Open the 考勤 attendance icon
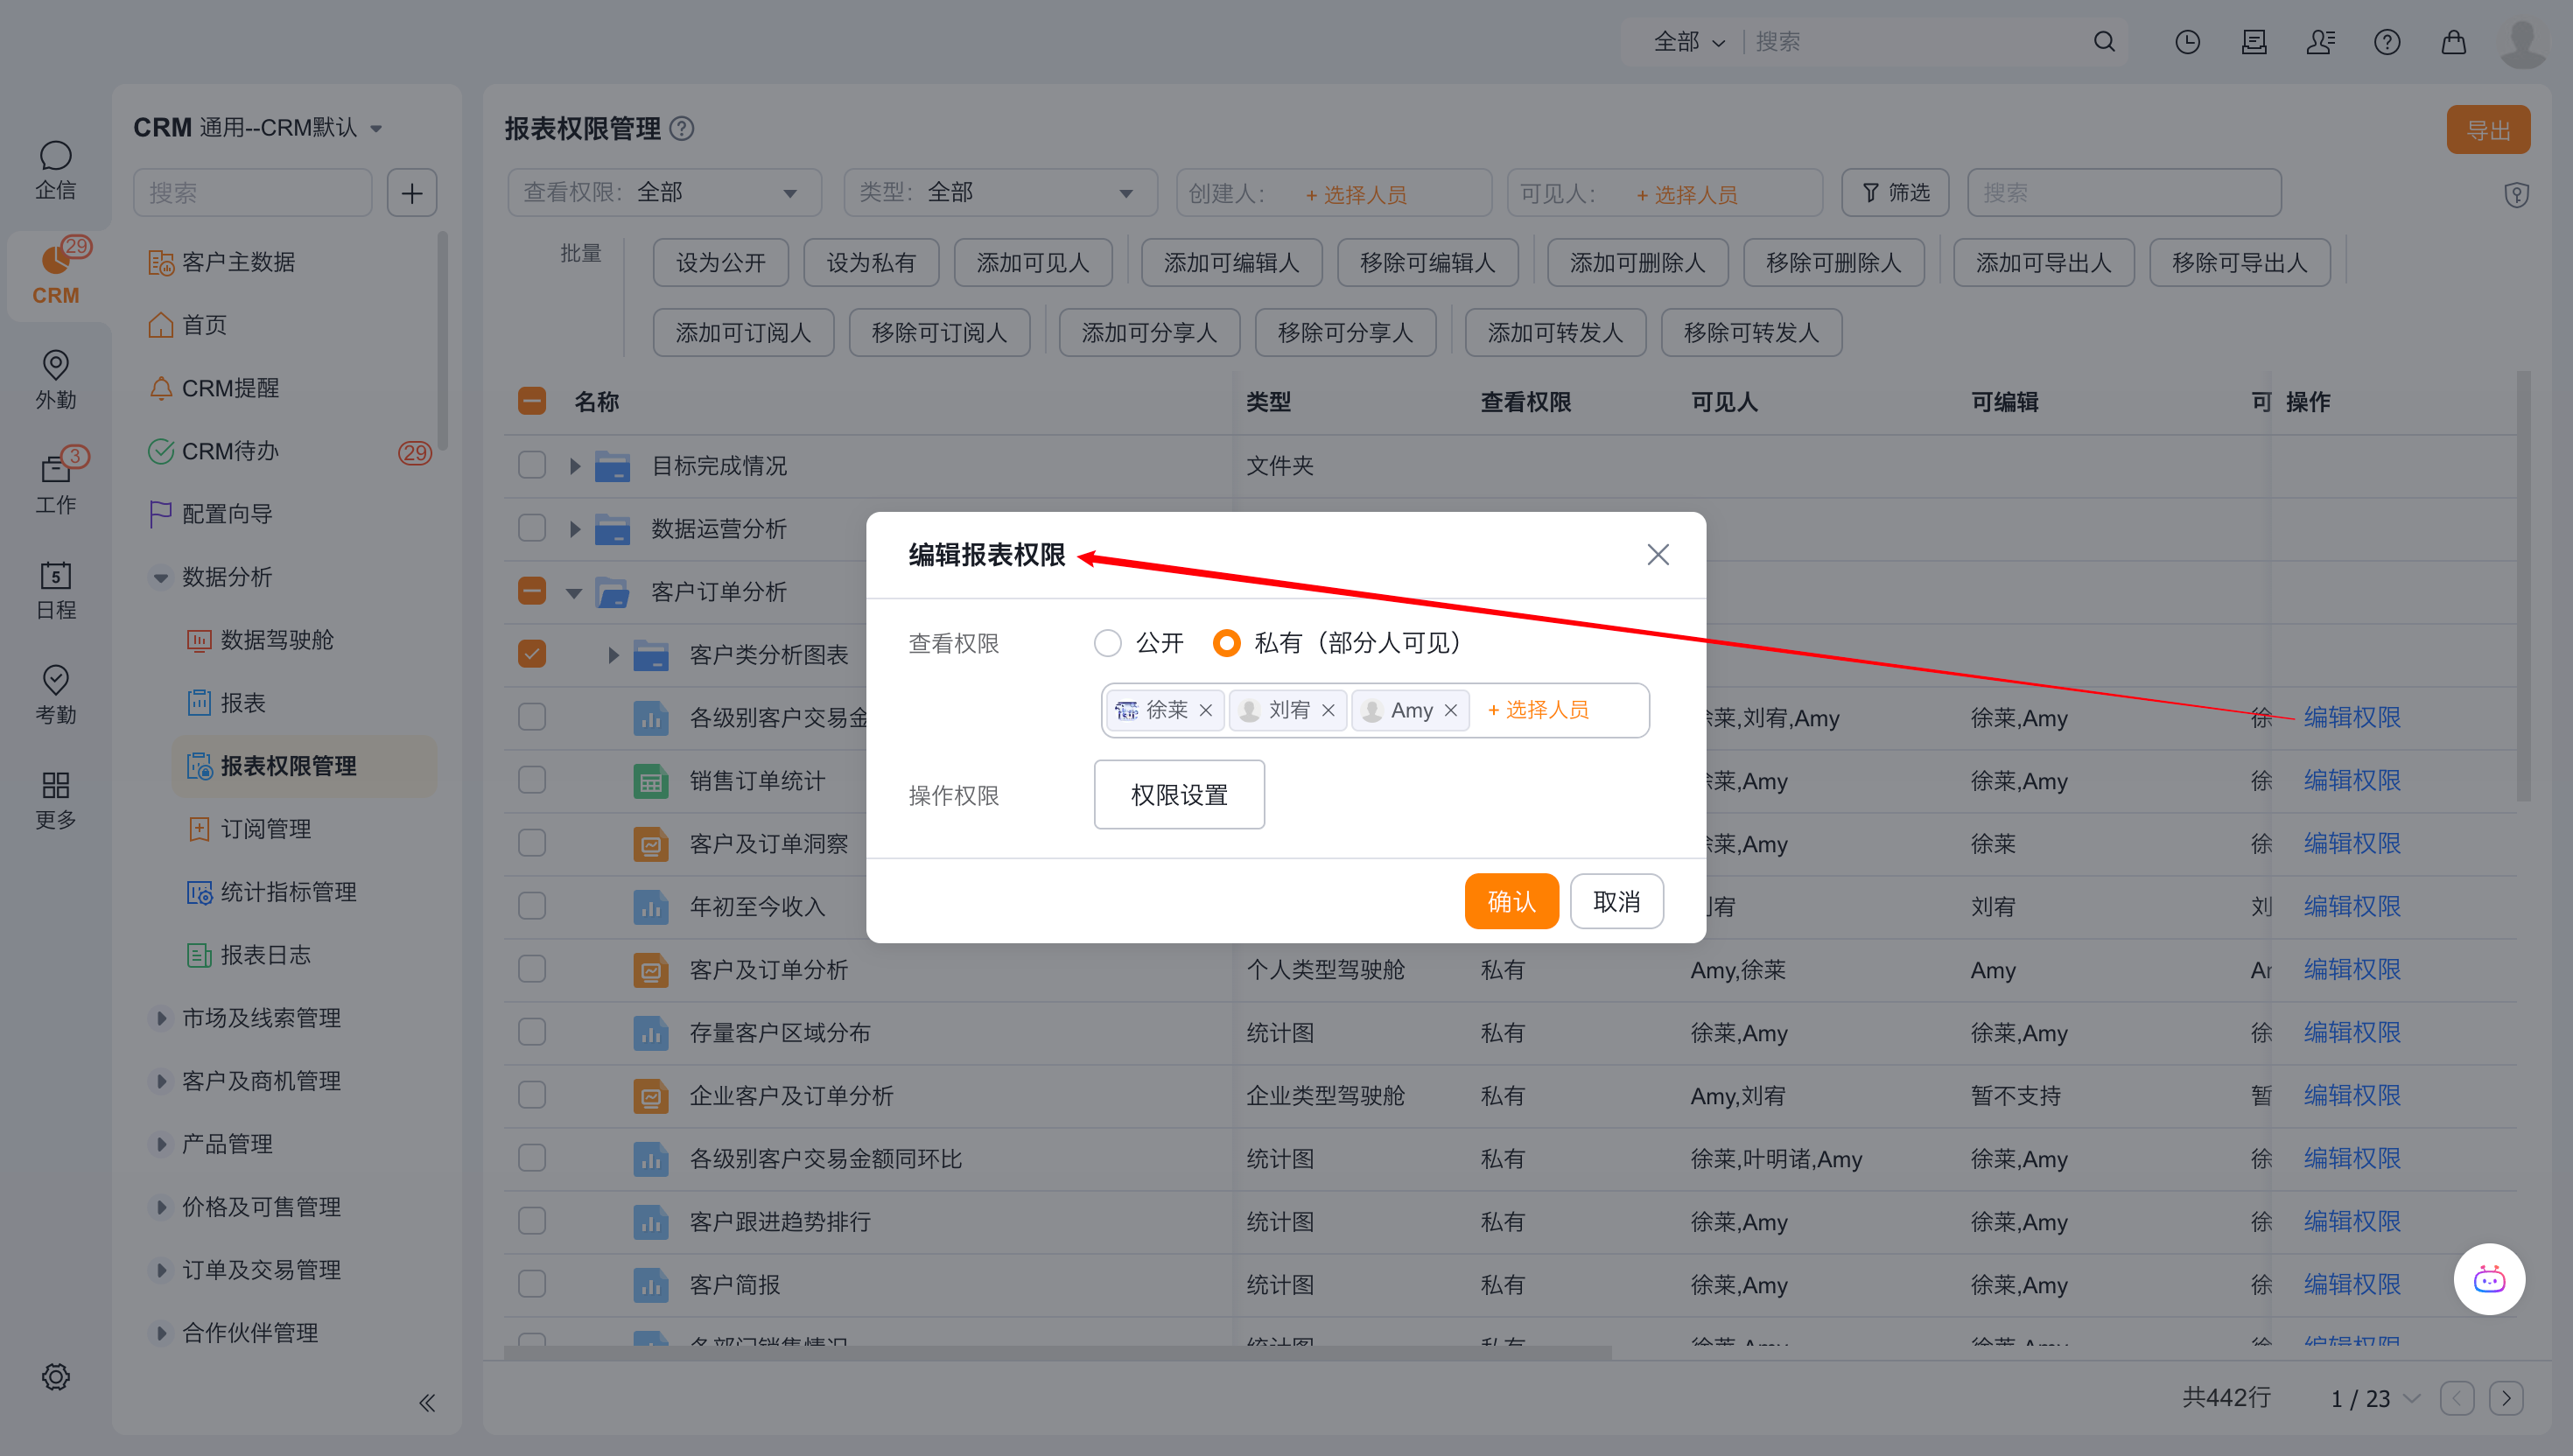2573x1456 pixels. point(55,681)
